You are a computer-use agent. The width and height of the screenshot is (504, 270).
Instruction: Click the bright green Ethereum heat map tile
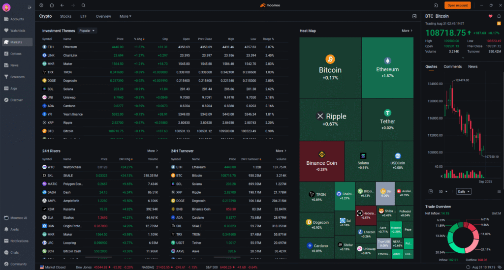[387, 68]
